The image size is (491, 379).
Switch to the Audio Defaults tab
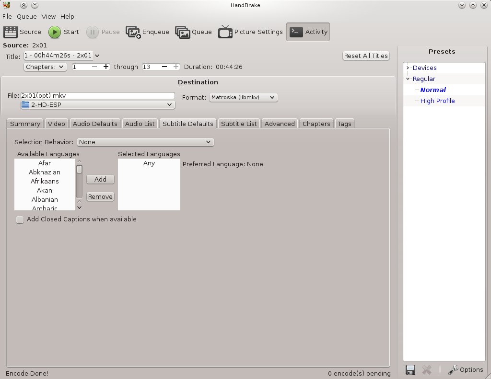point(95,124)
